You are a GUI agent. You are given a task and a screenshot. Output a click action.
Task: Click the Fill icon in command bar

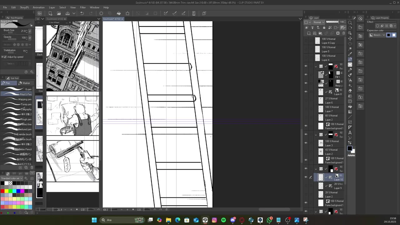click(119, 13)
